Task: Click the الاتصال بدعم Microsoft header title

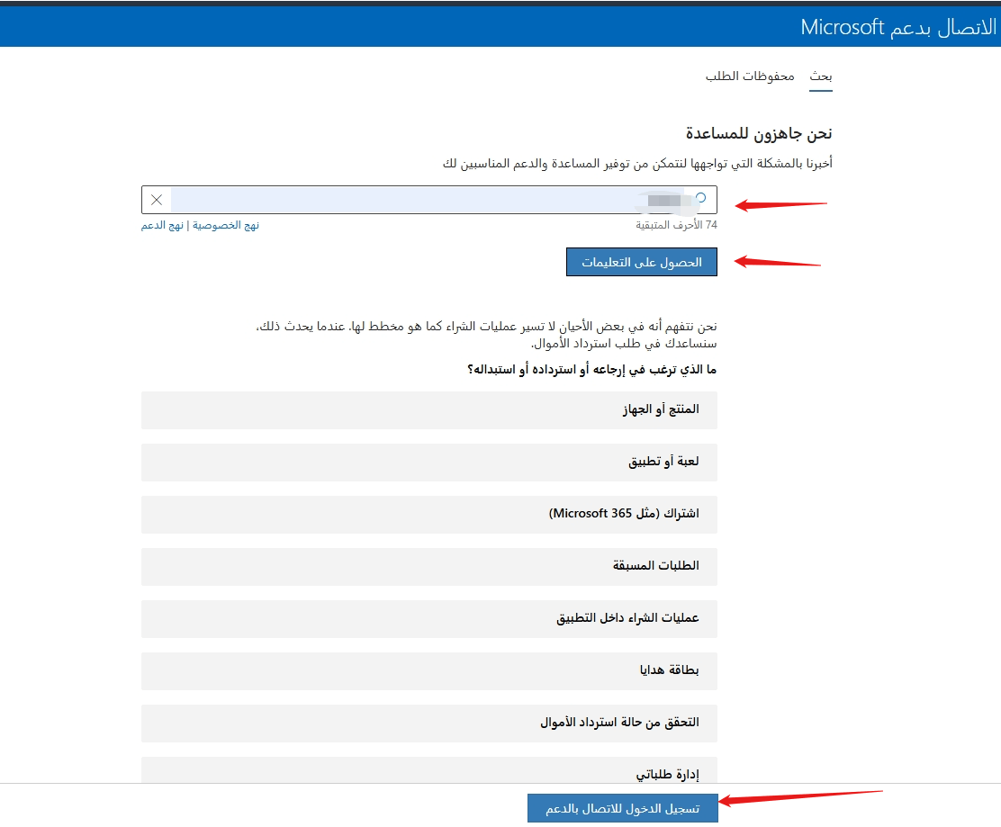Action: click(898, 27)
